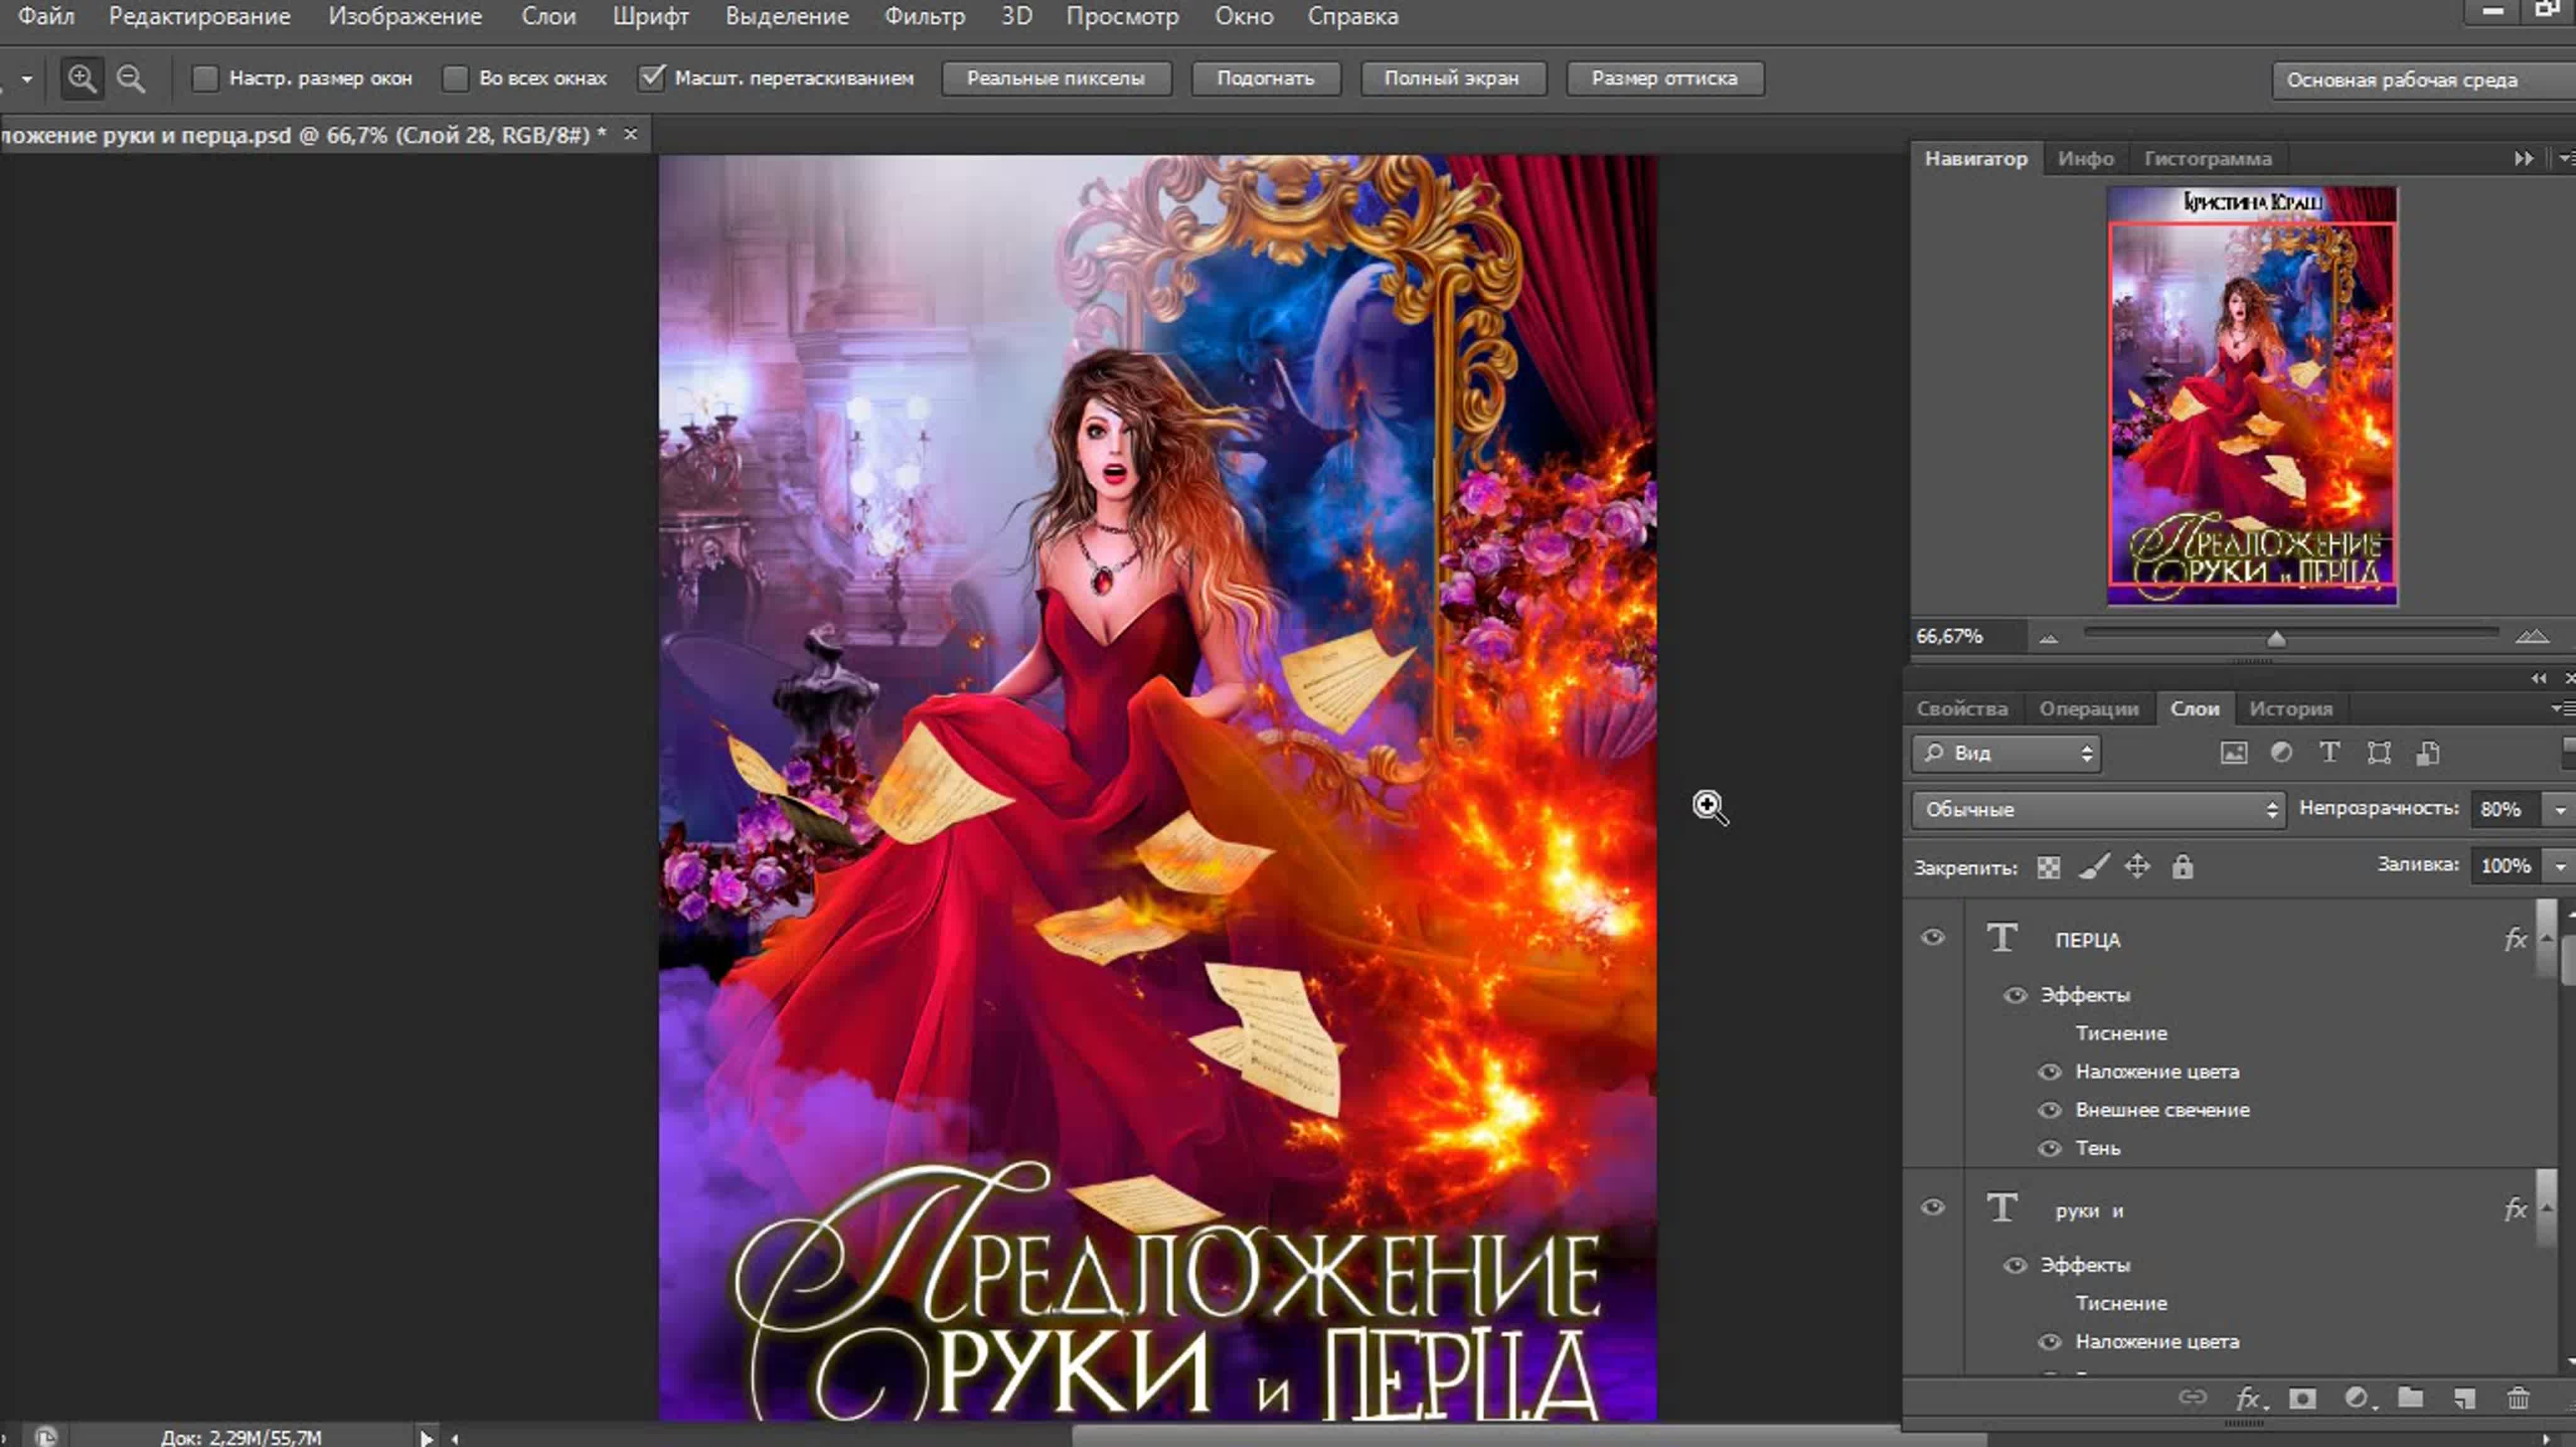This screenshot has height=1447, width=2576.
Task: Create new group folder icon
Action: 2410,1398
